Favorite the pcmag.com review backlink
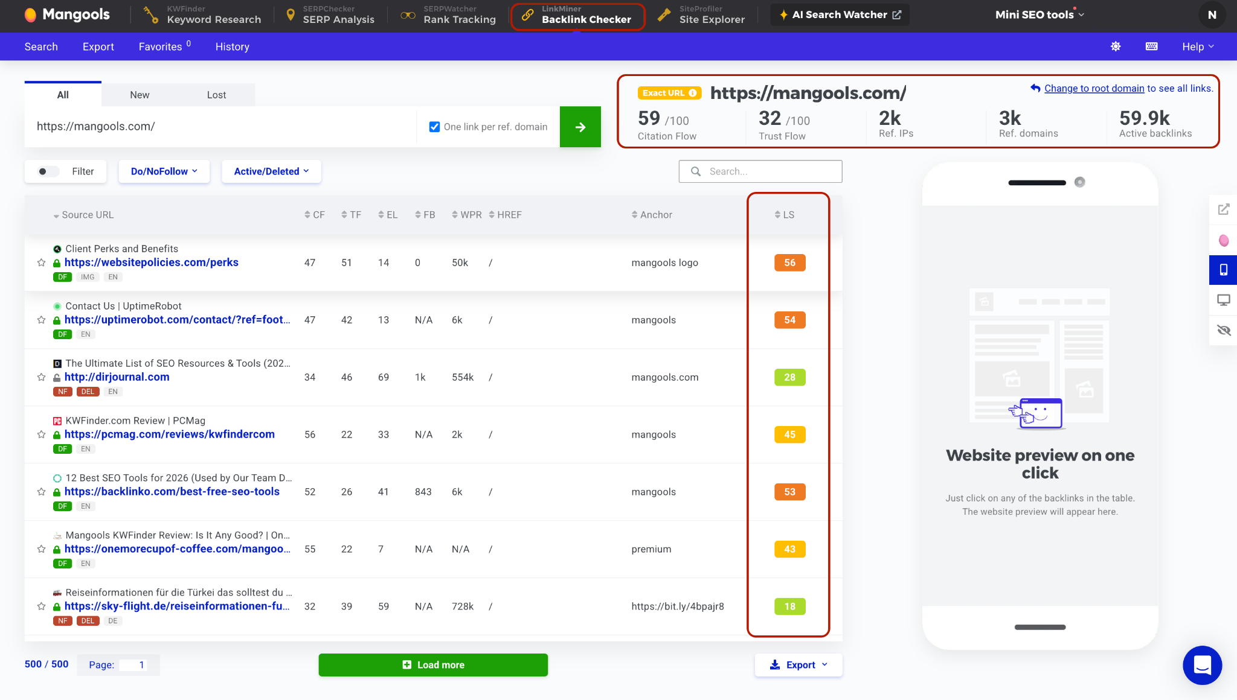 41,434
